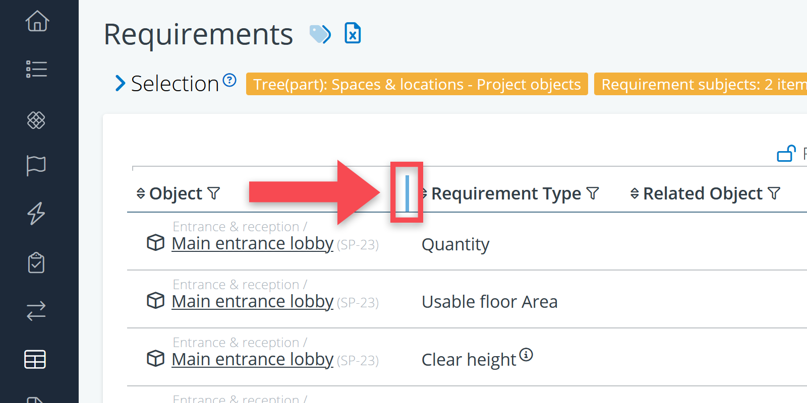Toggle the unlock padlock icon

pyautogui.click(x=786, y=153)
